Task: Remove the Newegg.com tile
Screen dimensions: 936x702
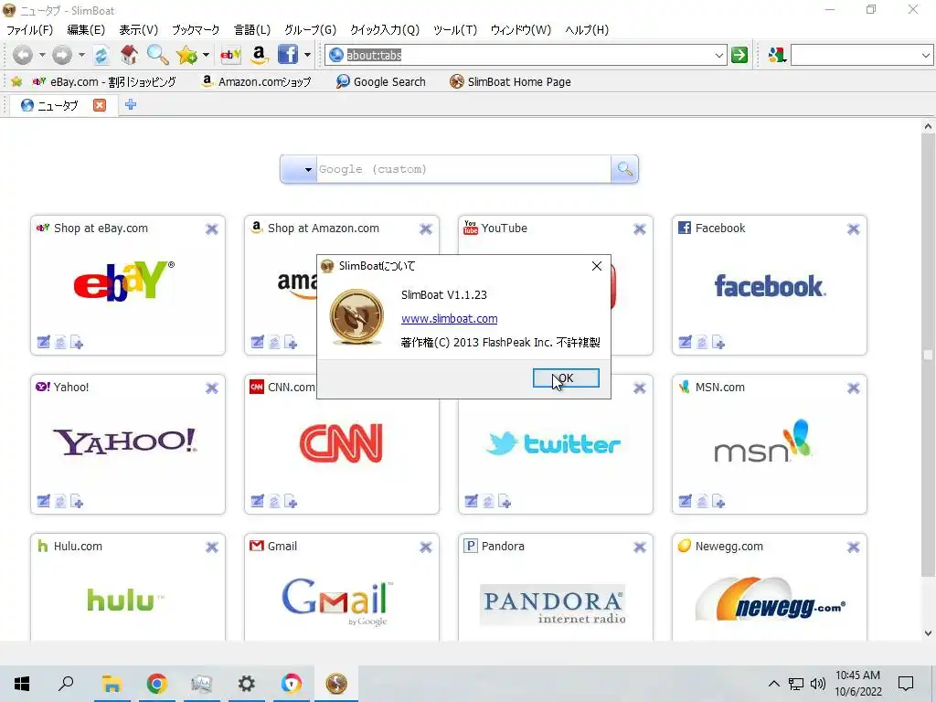Action: 854,548
